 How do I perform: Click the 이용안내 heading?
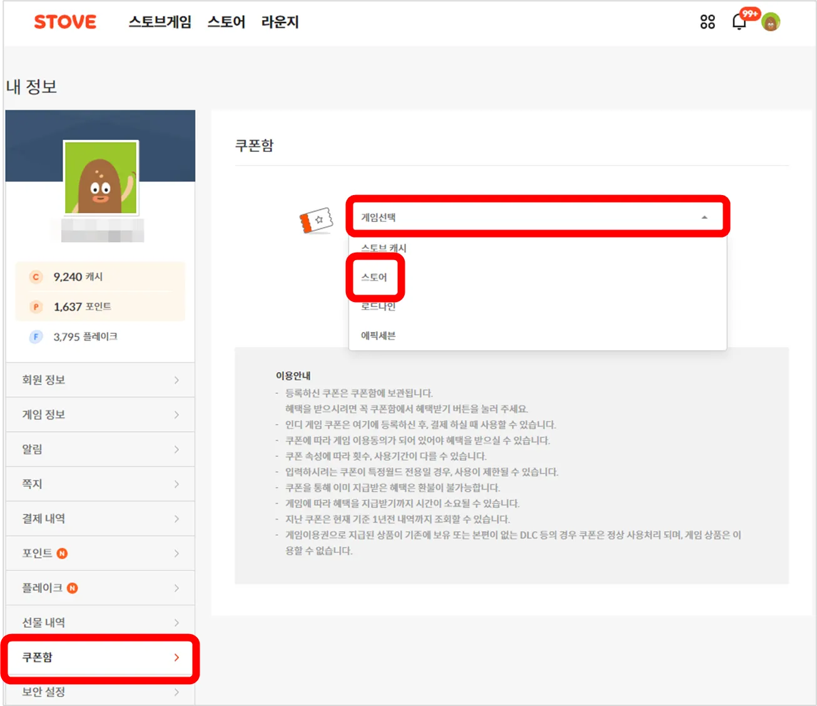[x=293, y=376]
